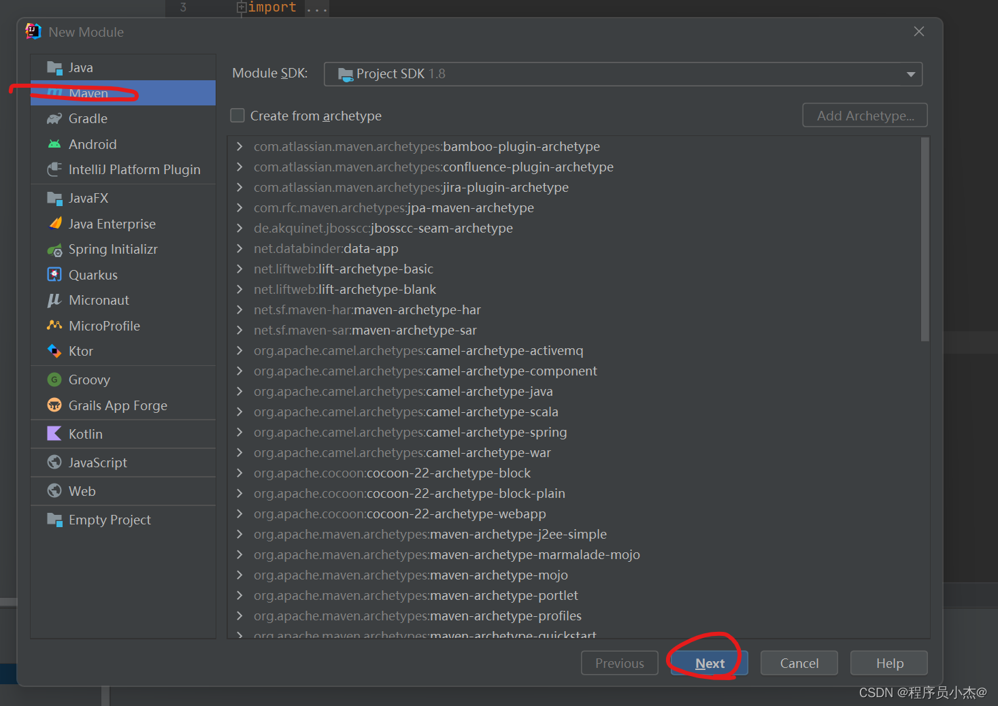Viewport: 998px width, 706px height.
Task: Expand camel-archetype-activemq node
Action: 239,350
